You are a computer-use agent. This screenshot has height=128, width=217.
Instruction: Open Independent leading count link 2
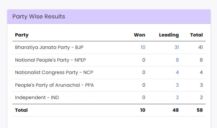pyautogui.click(x=177, y=98)
